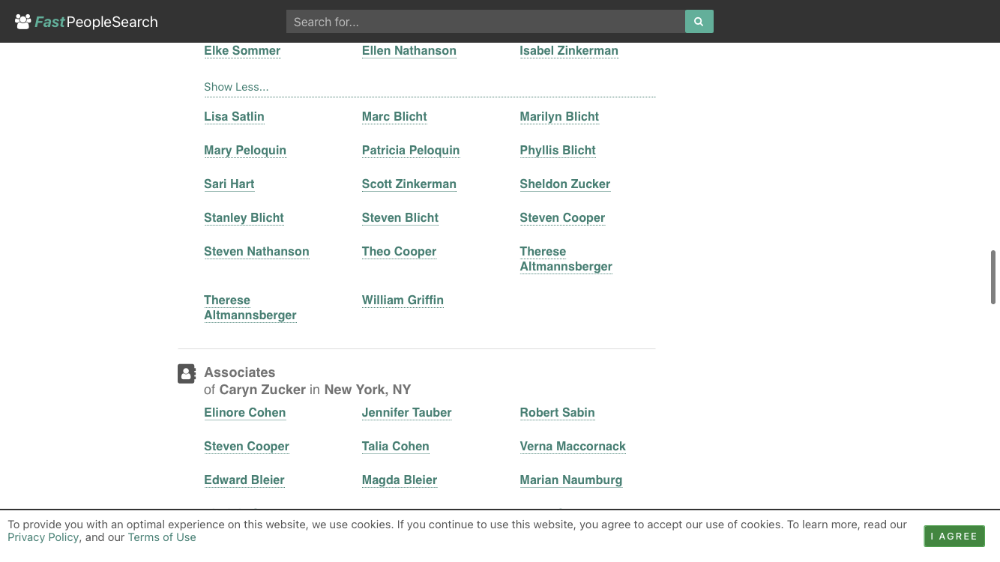Viewport: 1000px width, 562px height.
Task: Click the Associates section heading
Action: point(240,372)
